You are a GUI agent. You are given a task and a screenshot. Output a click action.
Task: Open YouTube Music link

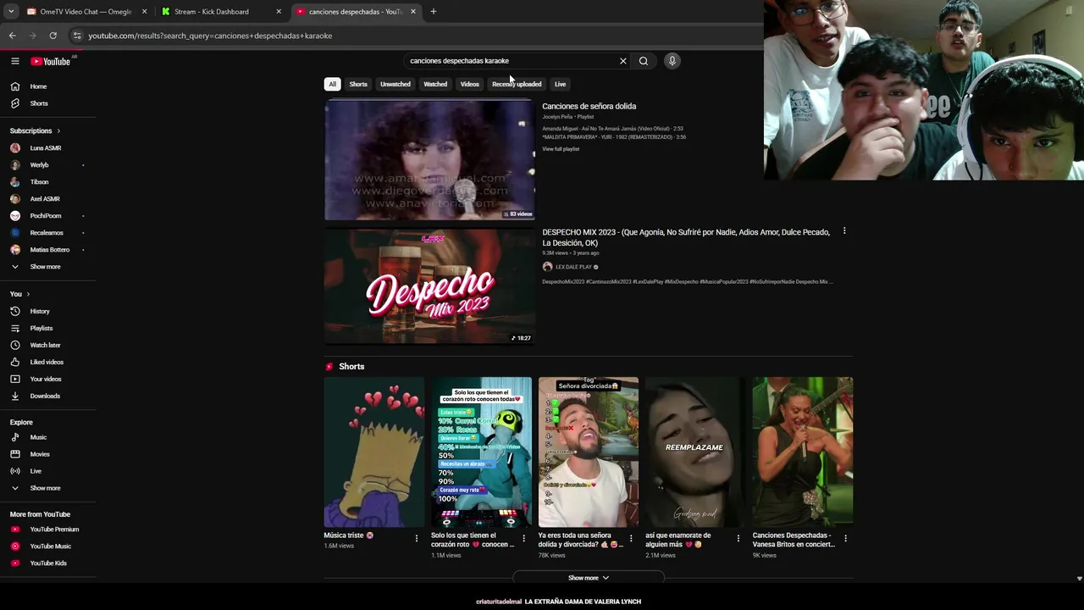pyautogui.click(x=51, y=546)
